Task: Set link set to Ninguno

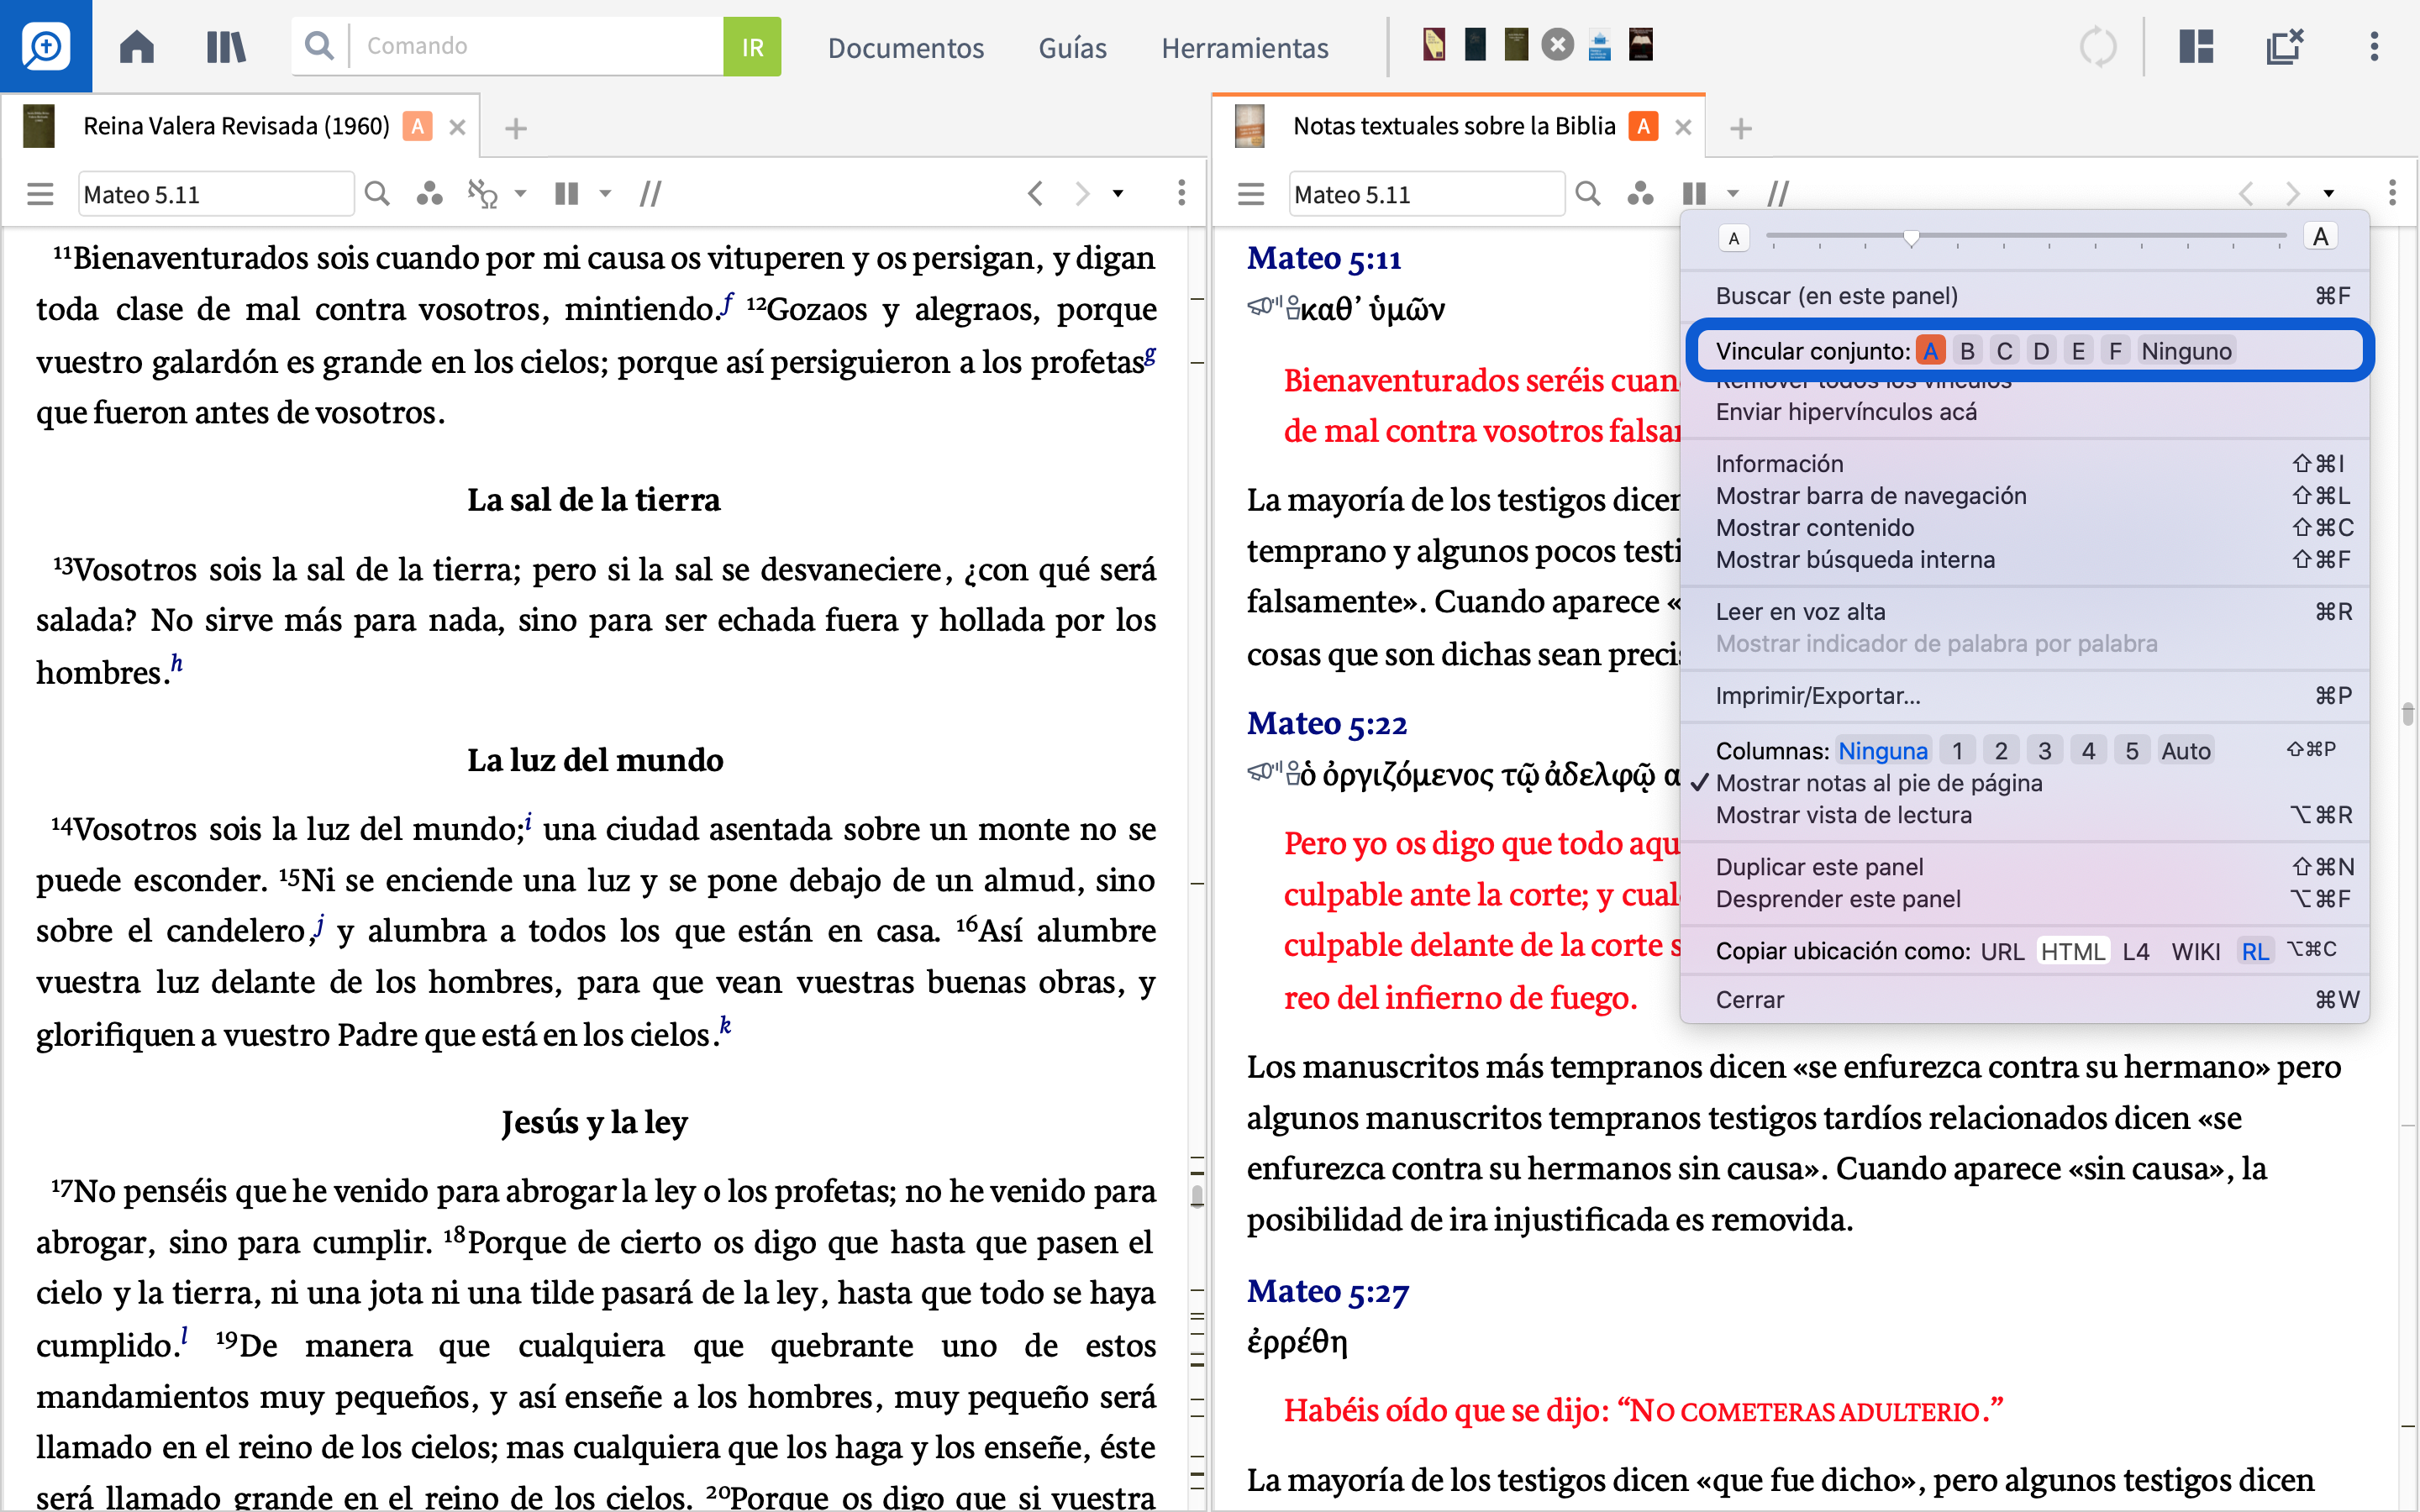Action: 2186,351
